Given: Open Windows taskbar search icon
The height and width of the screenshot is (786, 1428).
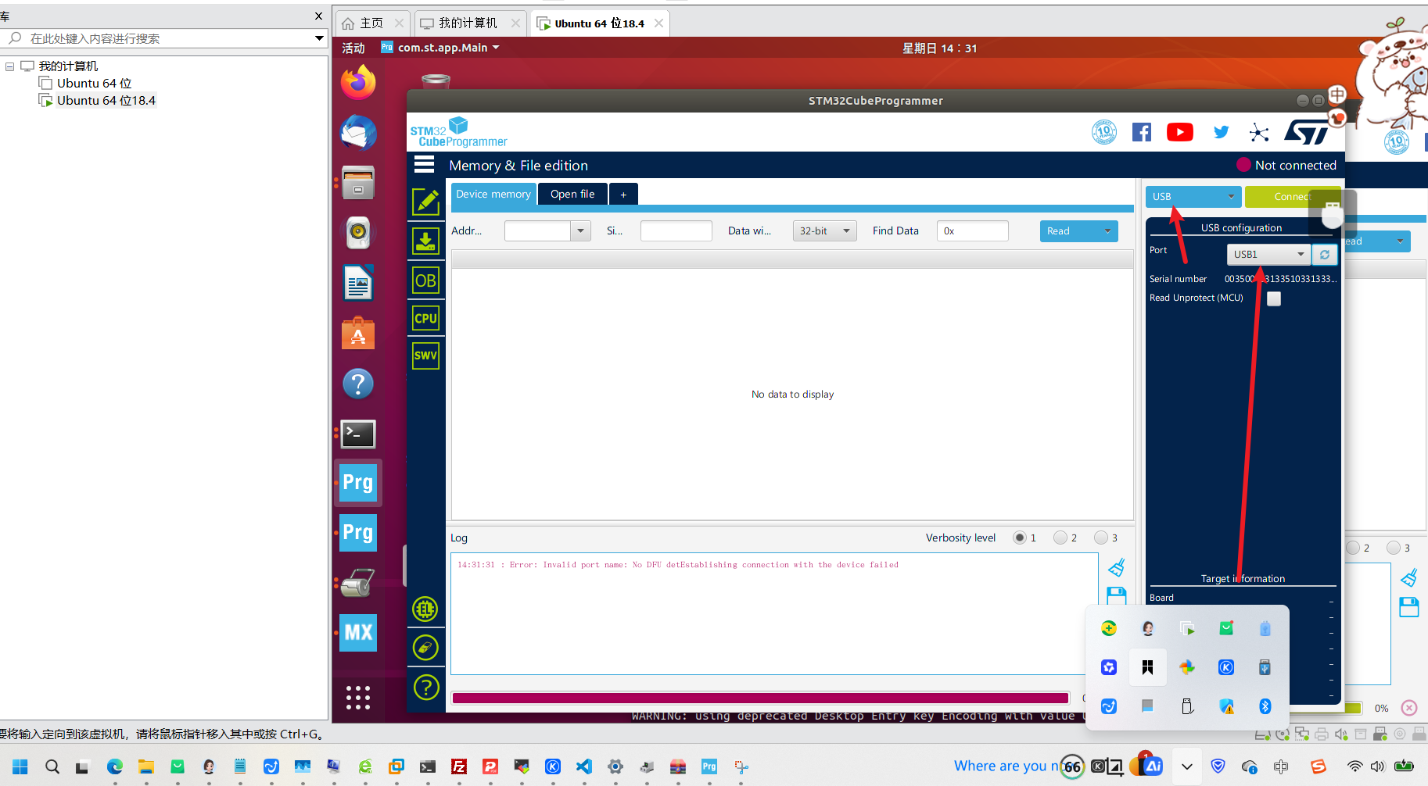Looking at the screenshot, I should [x=52, y=766].
